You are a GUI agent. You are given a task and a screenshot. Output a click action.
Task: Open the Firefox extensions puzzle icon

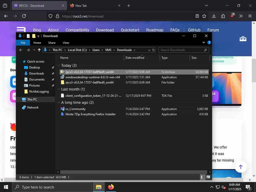(223, 16)
